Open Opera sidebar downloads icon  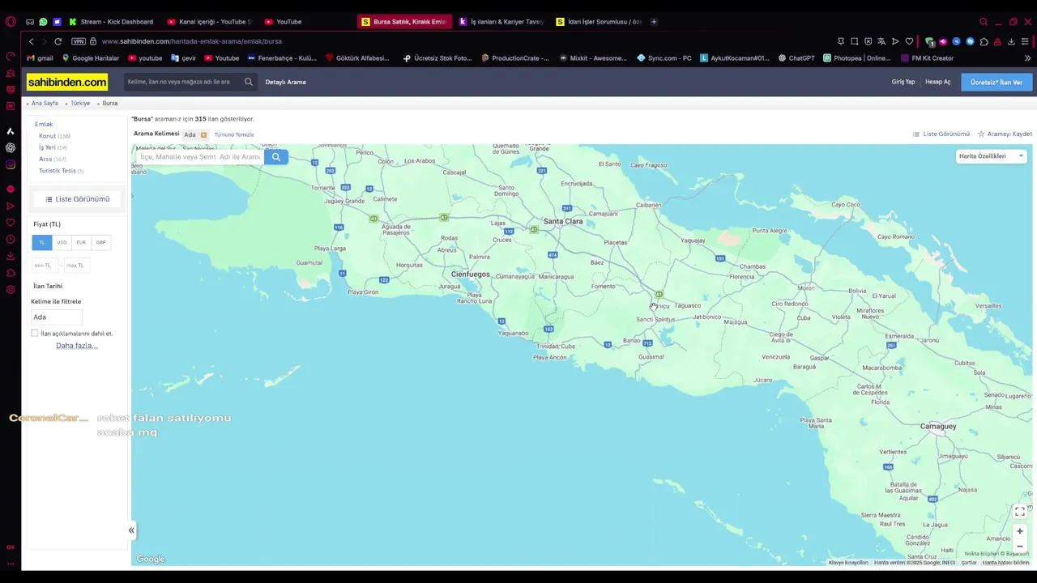(11, 256)
